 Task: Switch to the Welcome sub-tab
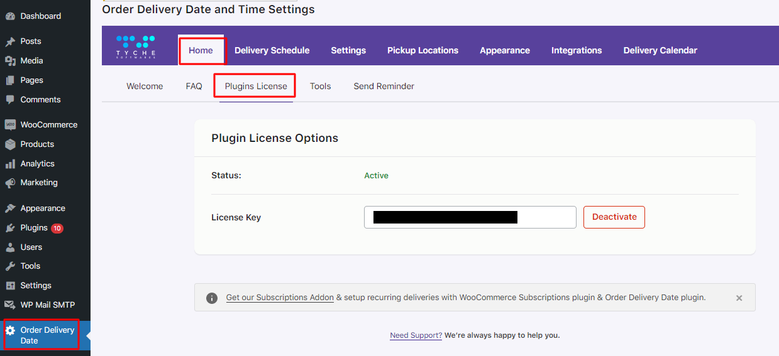click(x=145, y=86)
